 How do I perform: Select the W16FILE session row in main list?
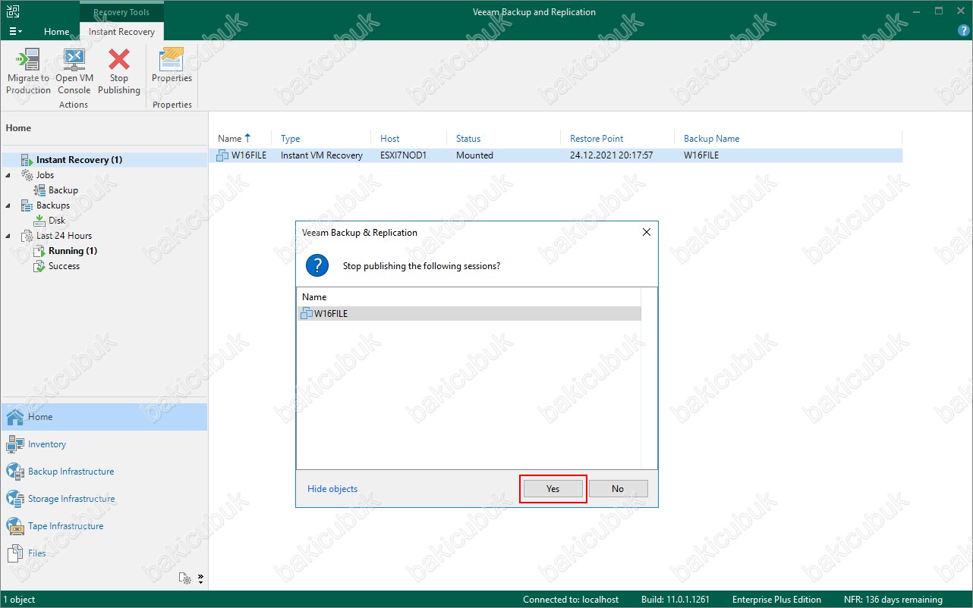(556, 155)
